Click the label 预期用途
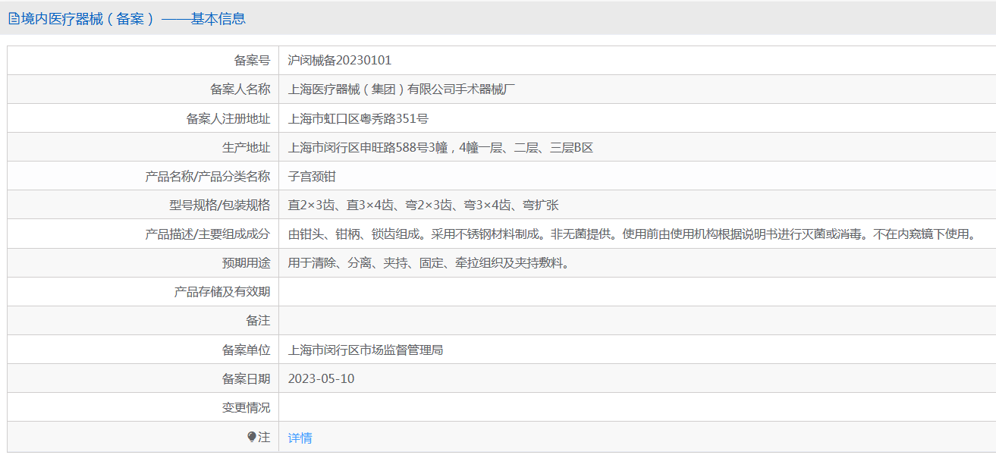This screenshot has height=455, width=996. [246, 263]
